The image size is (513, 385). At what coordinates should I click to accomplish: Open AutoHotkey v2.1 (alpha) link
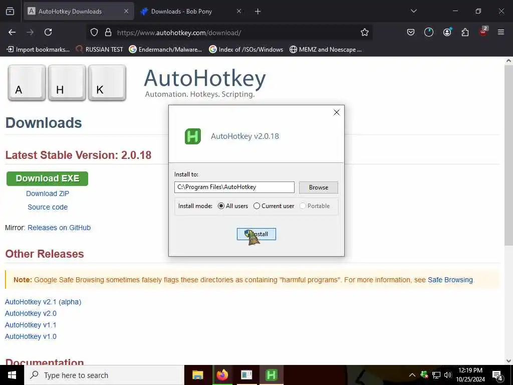point(43,302)
